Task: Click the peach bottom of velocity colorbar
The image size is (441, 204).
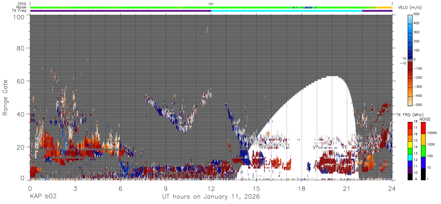Action: pos(410,102)
